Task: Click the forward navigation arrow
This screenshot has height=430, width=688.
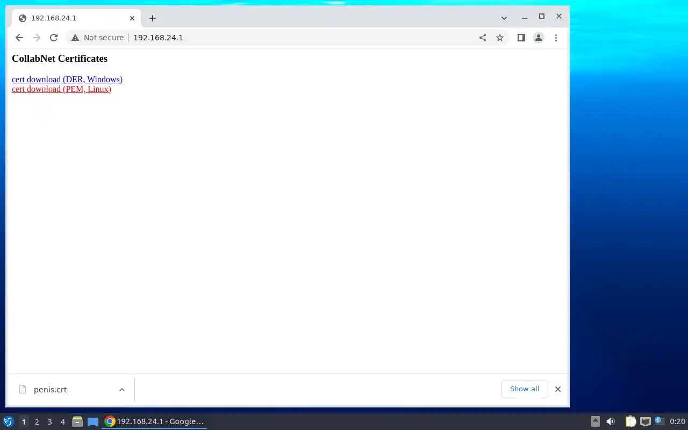Action: coord(37,38)
